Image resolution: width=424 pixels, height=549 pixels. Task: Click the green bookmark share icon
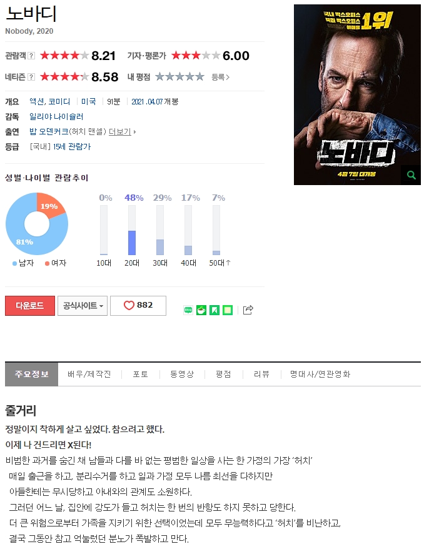click(x=215, y=310)
